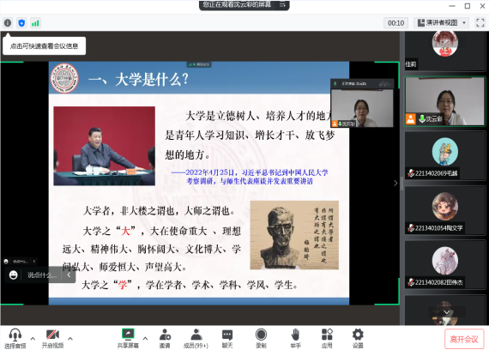
Task: Open the screen-viewing bar menu at top
Action: tap(282, 4)
